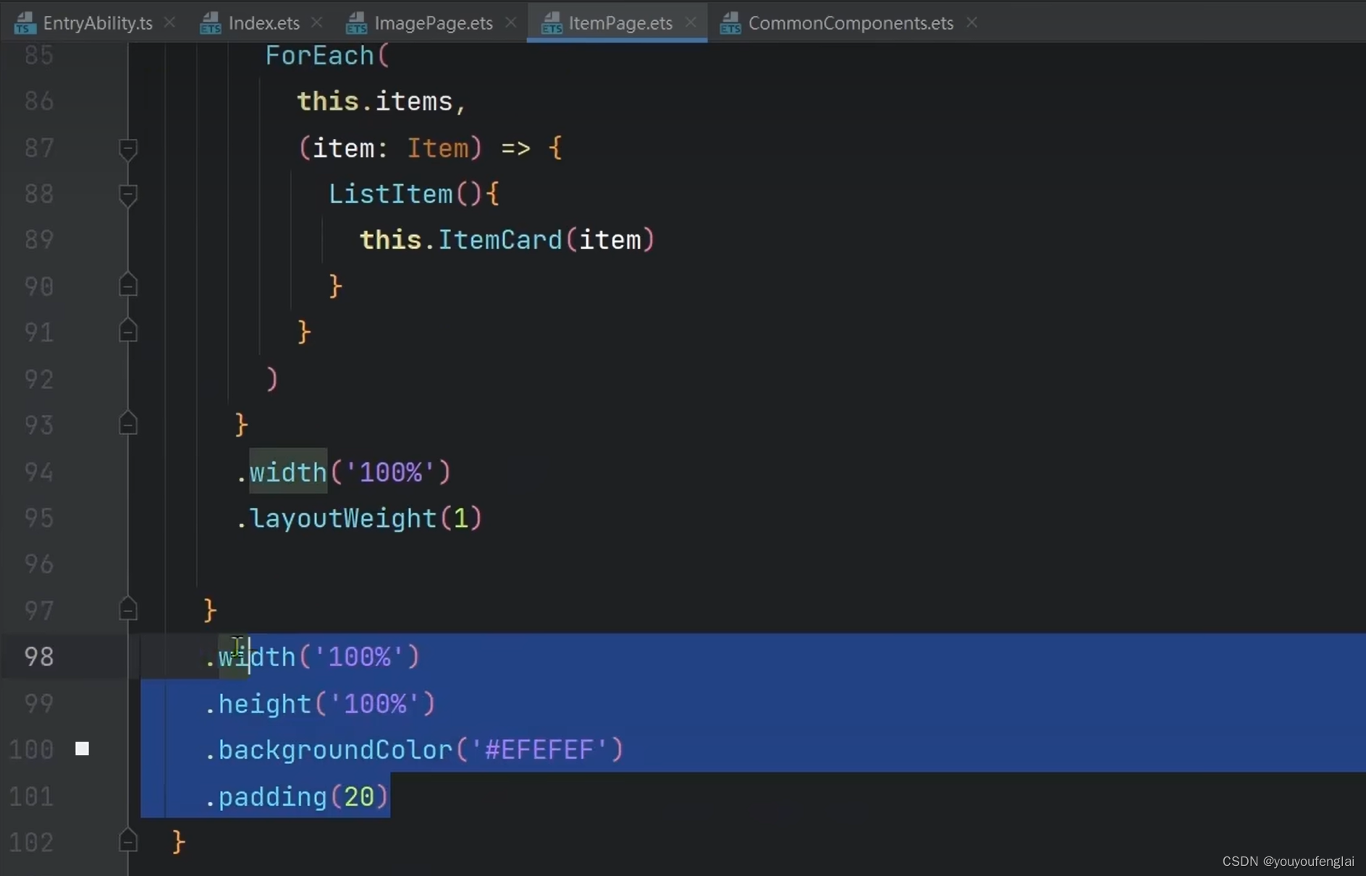
Task: Click .width('100%') on line 94
Action: (344, 472)
